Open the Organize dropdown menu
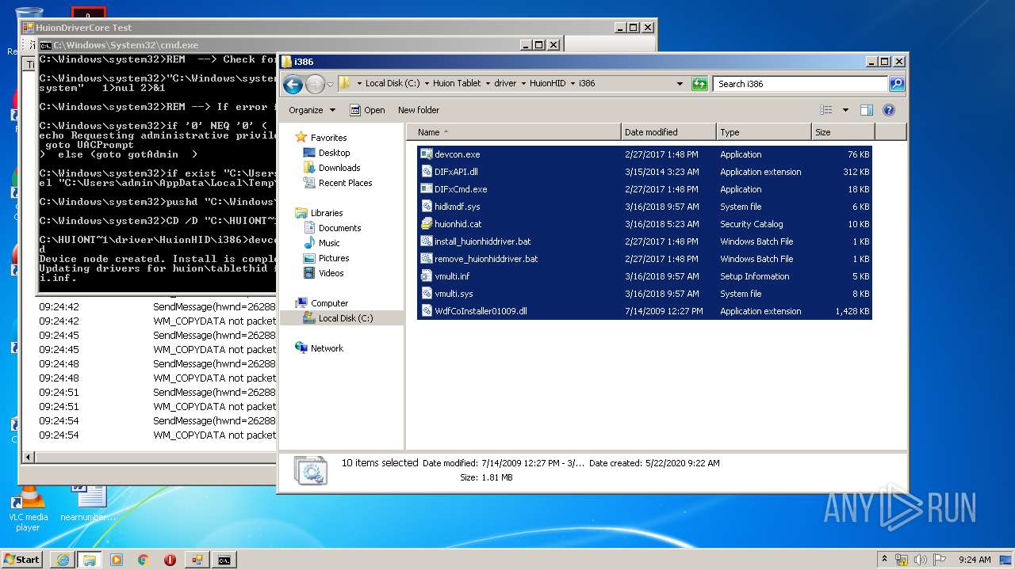Image resolution: width=1015 pixels, height=570 pixels. pos(312,110)
